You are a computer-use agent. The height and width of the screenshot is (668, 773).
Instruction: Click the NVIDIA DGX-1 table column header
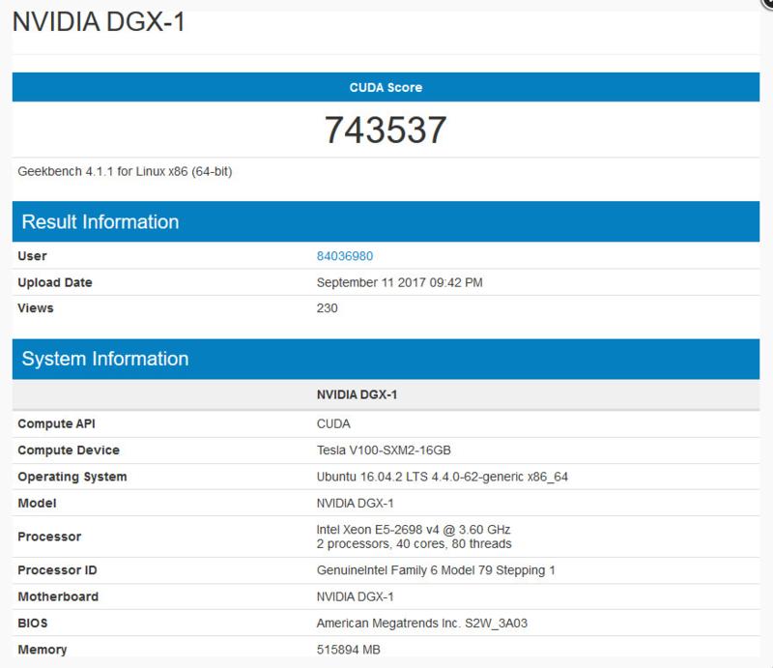coord(357,396)
